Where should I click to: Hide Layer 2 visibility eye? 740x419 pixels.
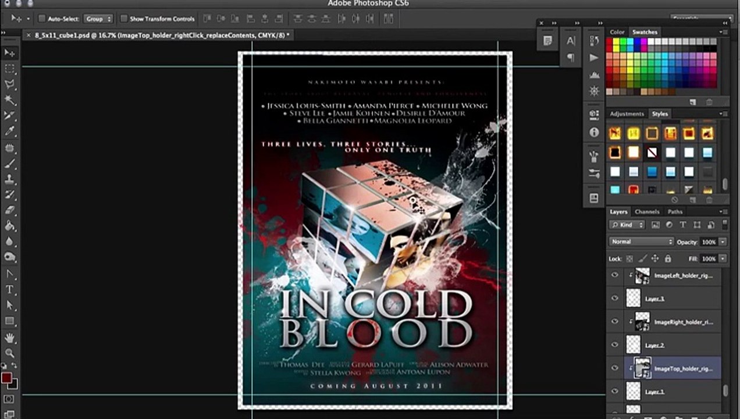[x=615, y=345]
